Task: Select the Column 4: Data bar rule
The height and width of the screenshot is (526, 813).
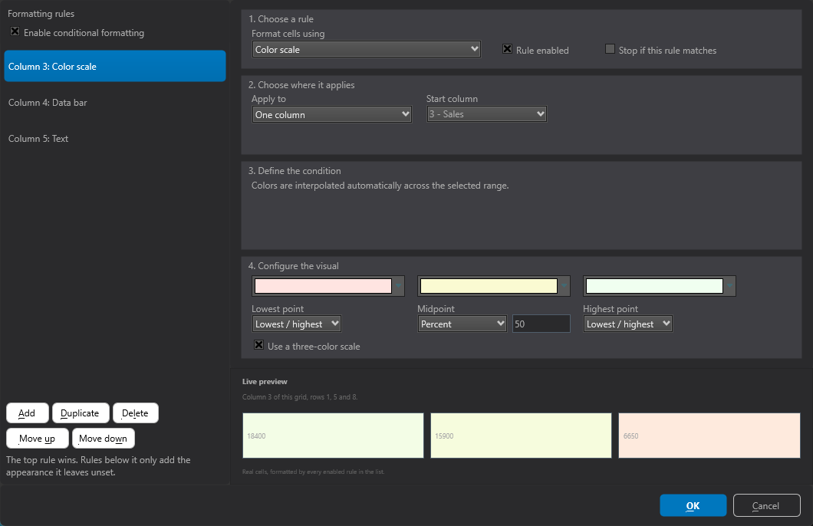Action: tap(115, 103)
